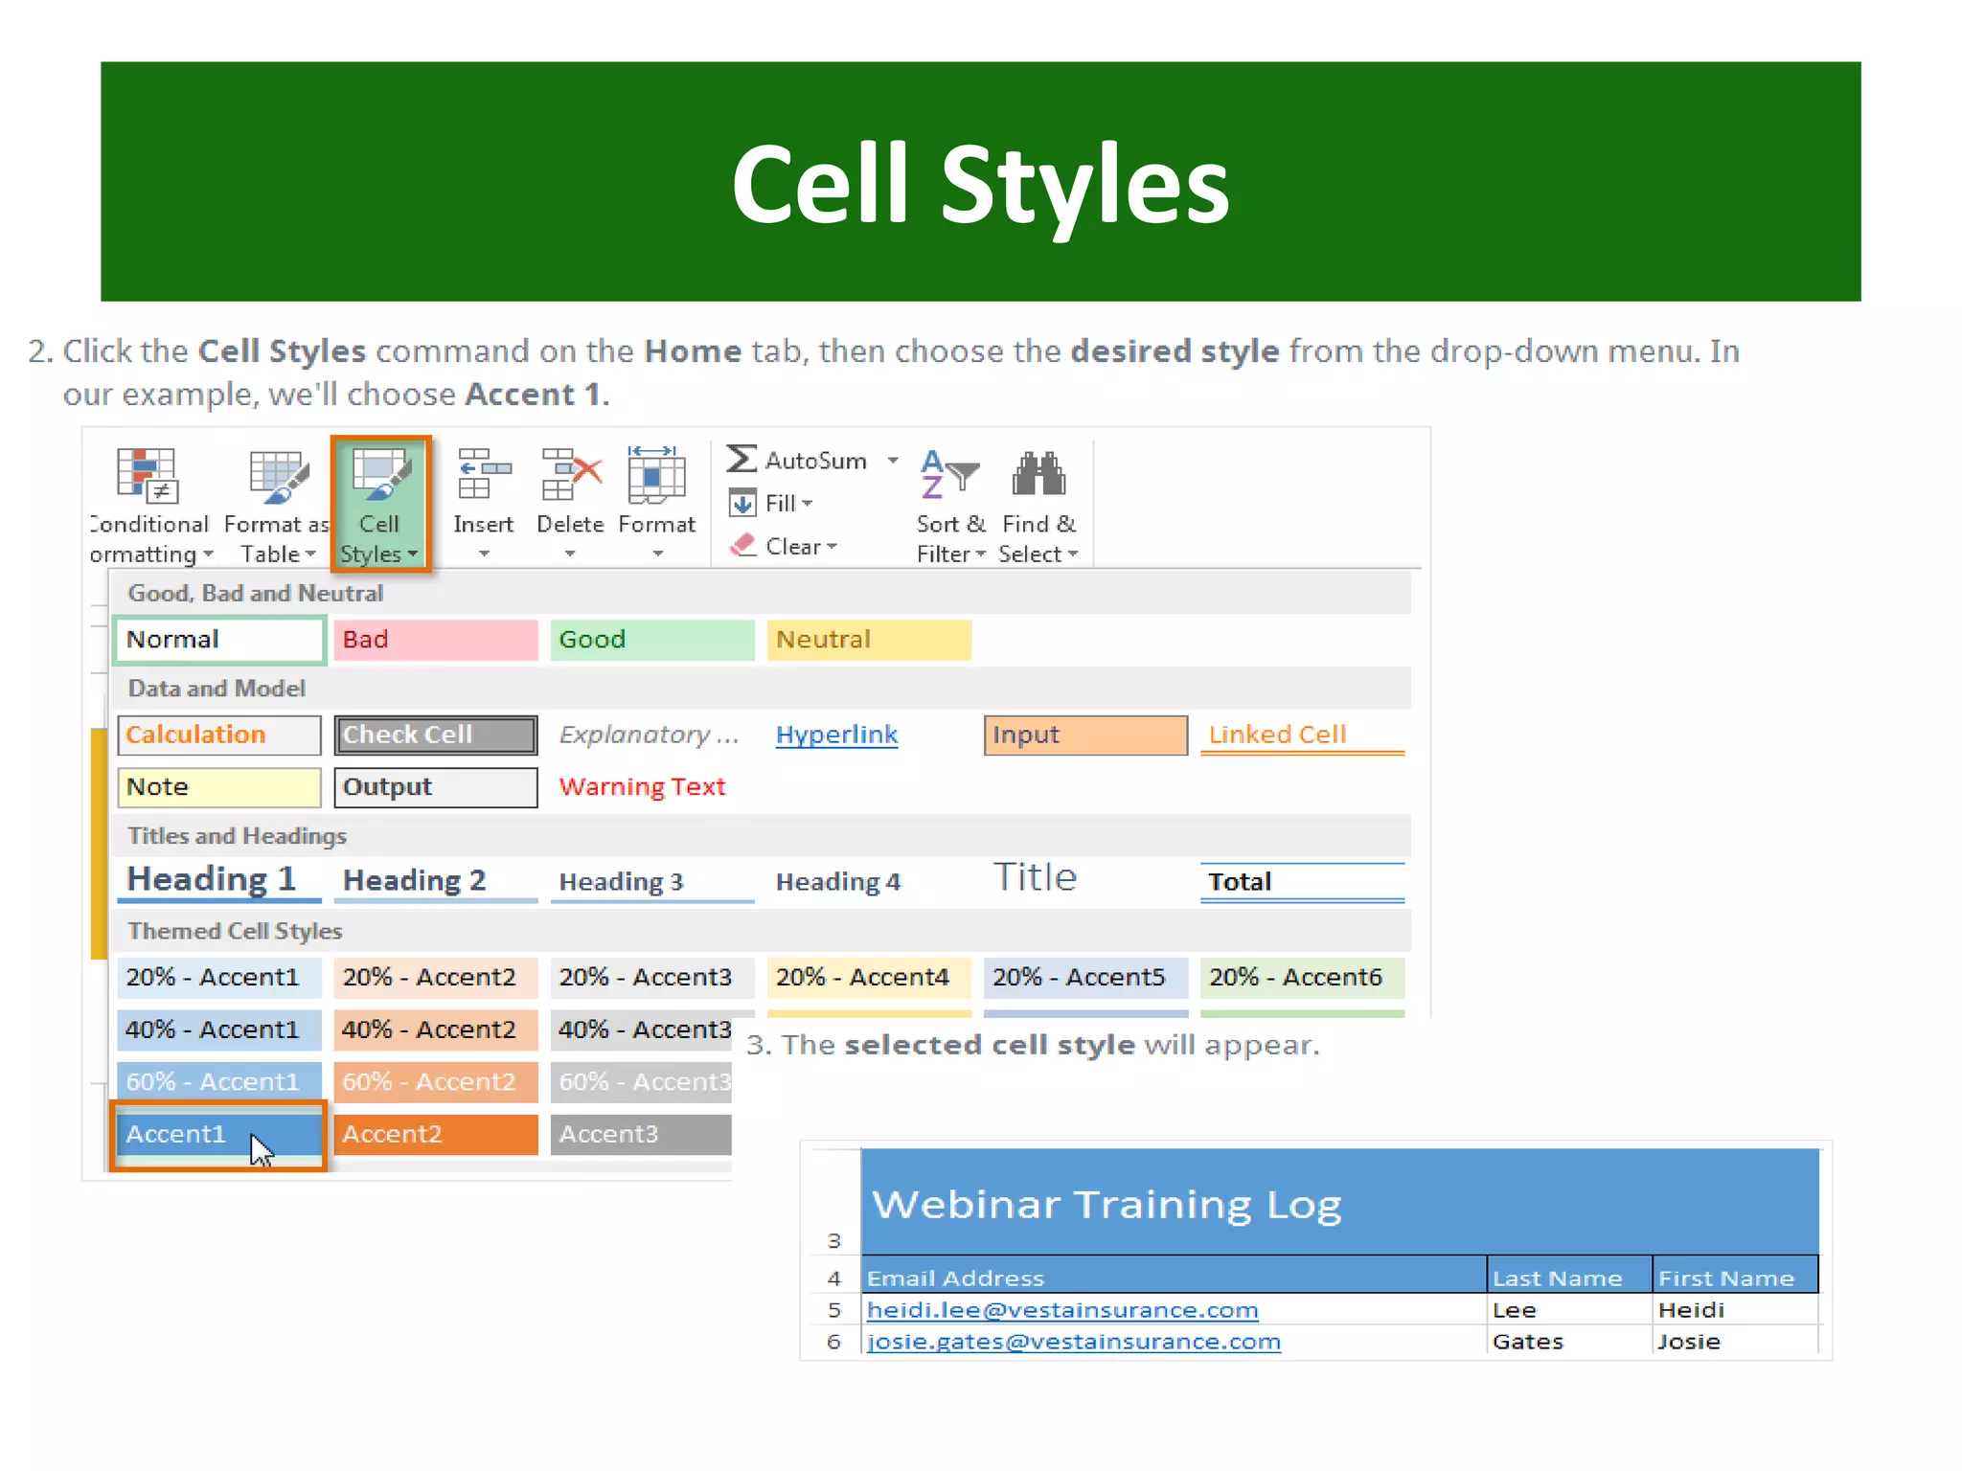
Task: Click the AutoSum sigma icon
Action: [x=741, y=460]
